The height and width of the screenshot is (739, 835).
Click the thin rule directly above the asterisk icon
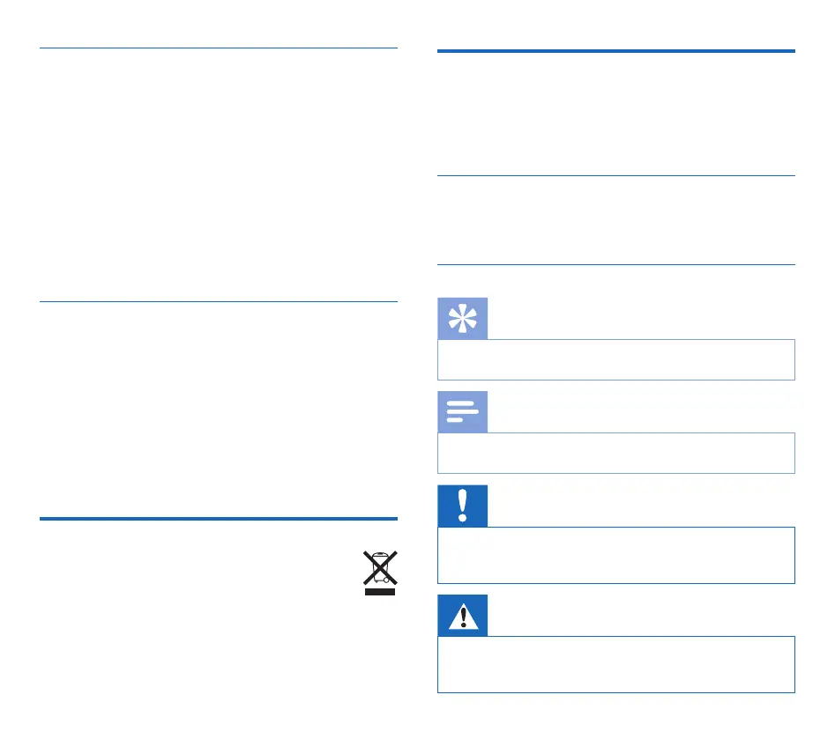[615, 265]
